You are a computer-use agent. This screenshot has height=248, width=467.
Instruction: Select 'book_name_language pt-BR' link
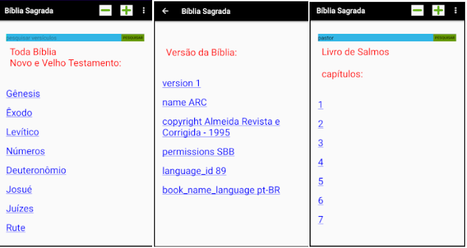tap(221, 190)
